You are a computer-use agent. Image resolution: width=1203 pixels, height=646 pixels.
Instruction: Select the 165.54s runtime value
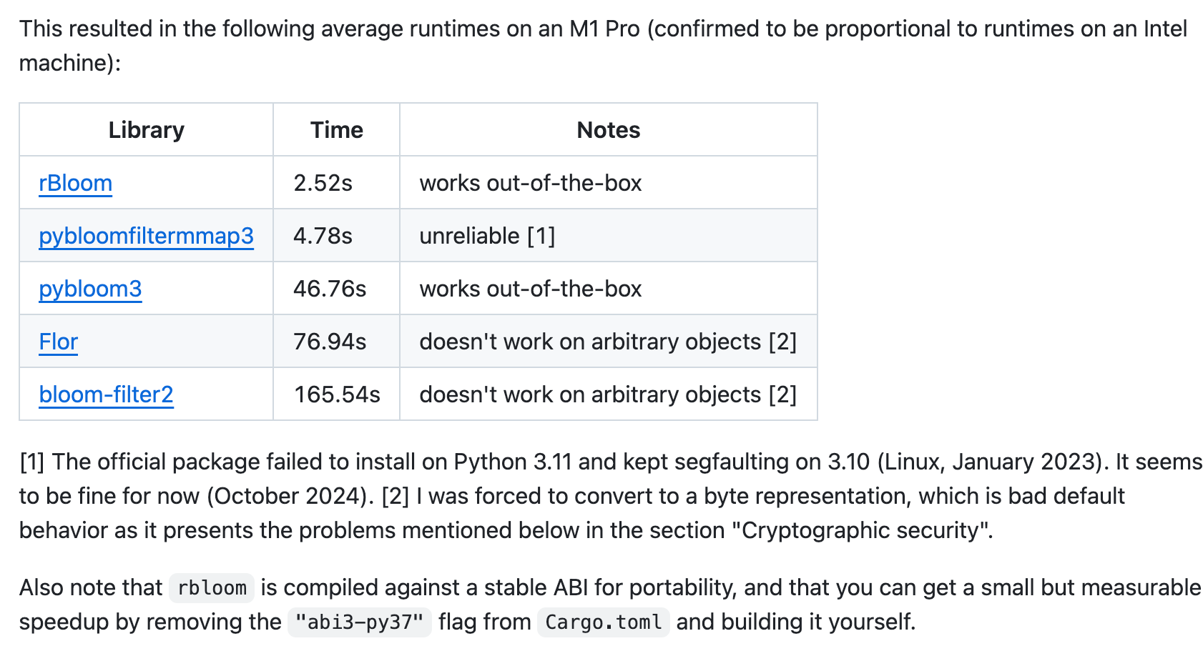click(x=337, y=394)
